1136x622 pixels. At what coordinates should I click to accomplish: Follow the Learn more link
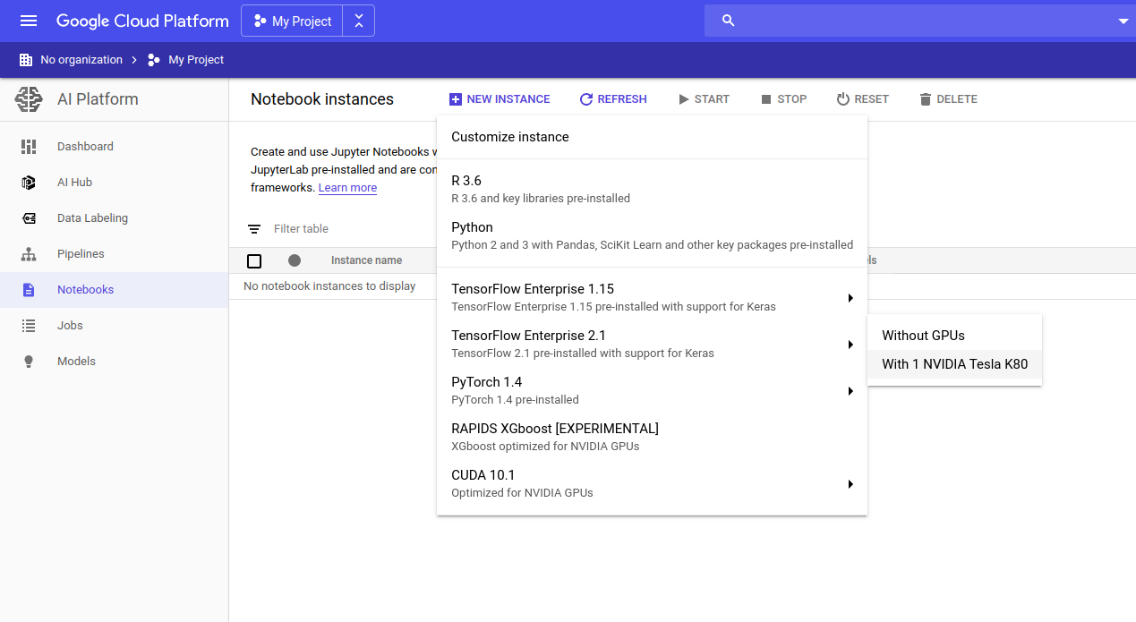(x=347, y=188)
